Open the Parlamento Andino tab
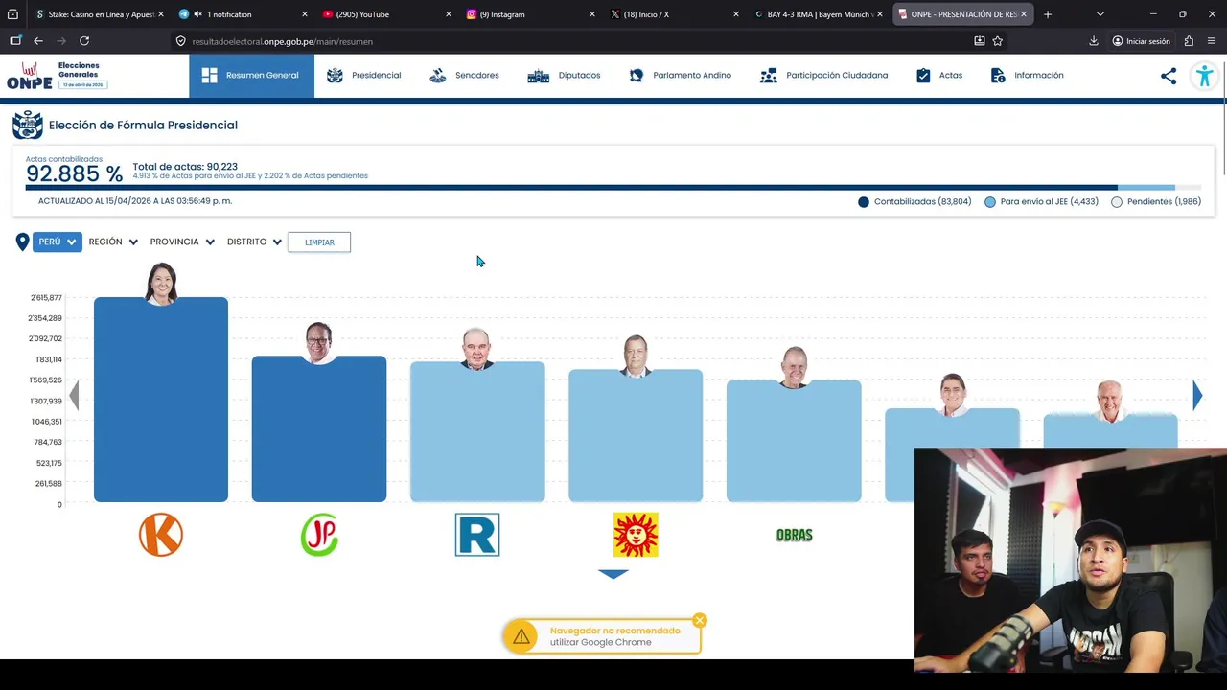 pos(680,76)
